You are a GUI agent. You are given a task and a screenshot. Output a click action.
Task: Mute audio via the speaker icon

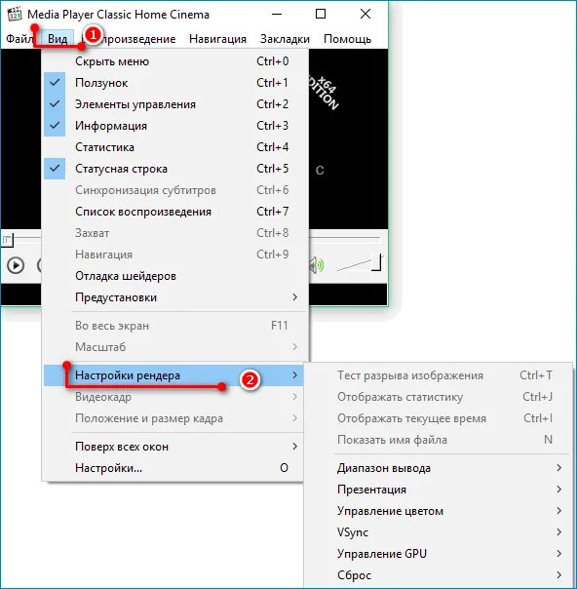316,265
